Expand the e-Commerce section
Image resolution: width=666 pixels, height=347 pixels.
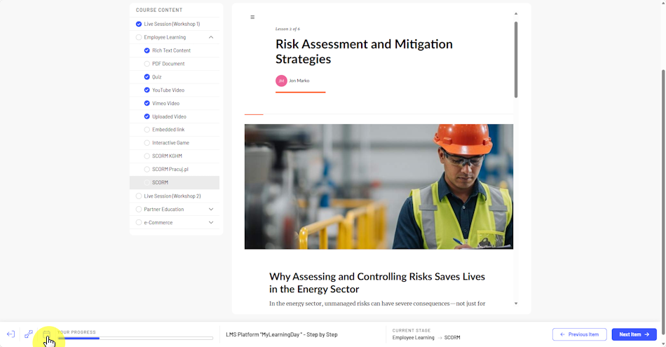point(211,222)
